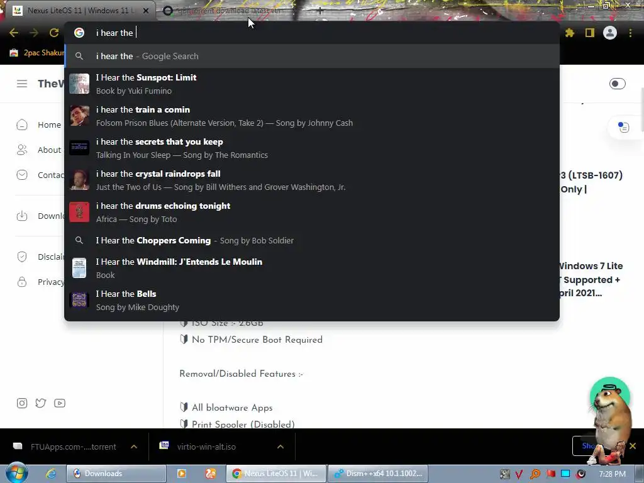Screen dimensions: 644x483
Task: Switch to Nexus LiteOS 11 browser tab
Action: 78,11
